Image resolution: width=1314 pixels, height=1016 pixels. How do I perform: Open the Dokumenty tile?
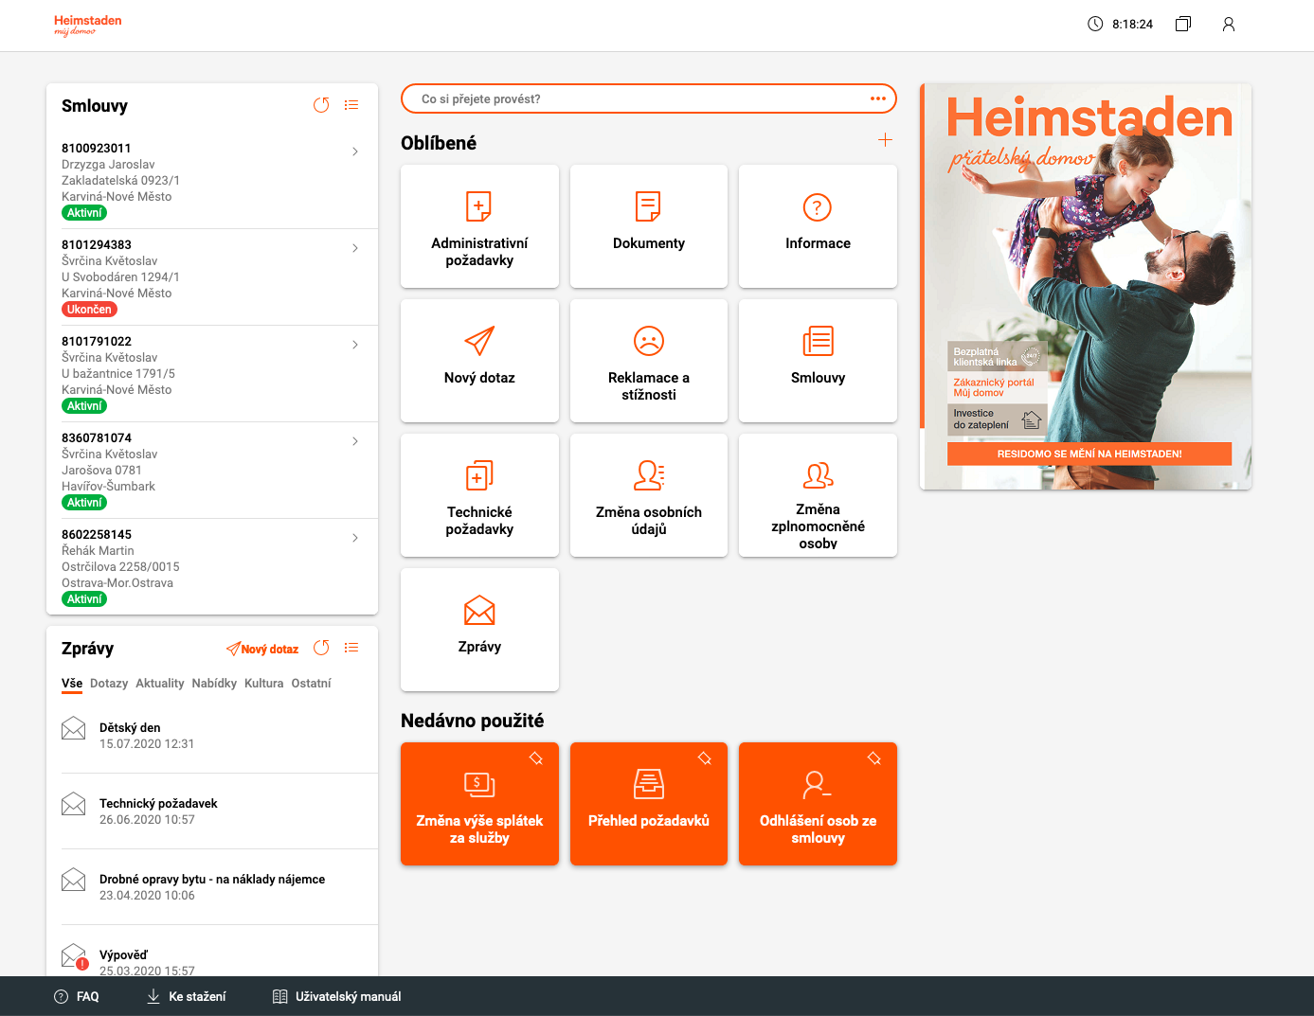coord(649,226)
